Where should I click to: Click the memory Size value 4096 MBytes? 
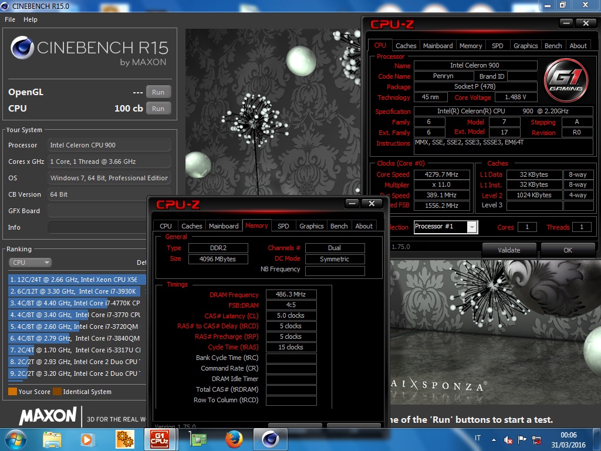pyautogui.click(x=218, y=259)
